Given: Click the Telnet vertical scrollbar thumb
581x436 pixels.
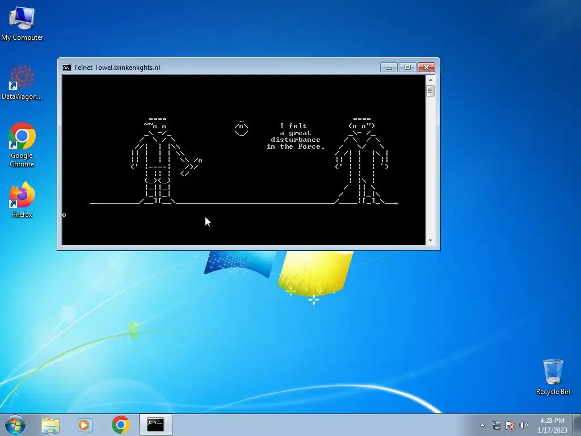Looking at the screenshot, I should 430,91.
